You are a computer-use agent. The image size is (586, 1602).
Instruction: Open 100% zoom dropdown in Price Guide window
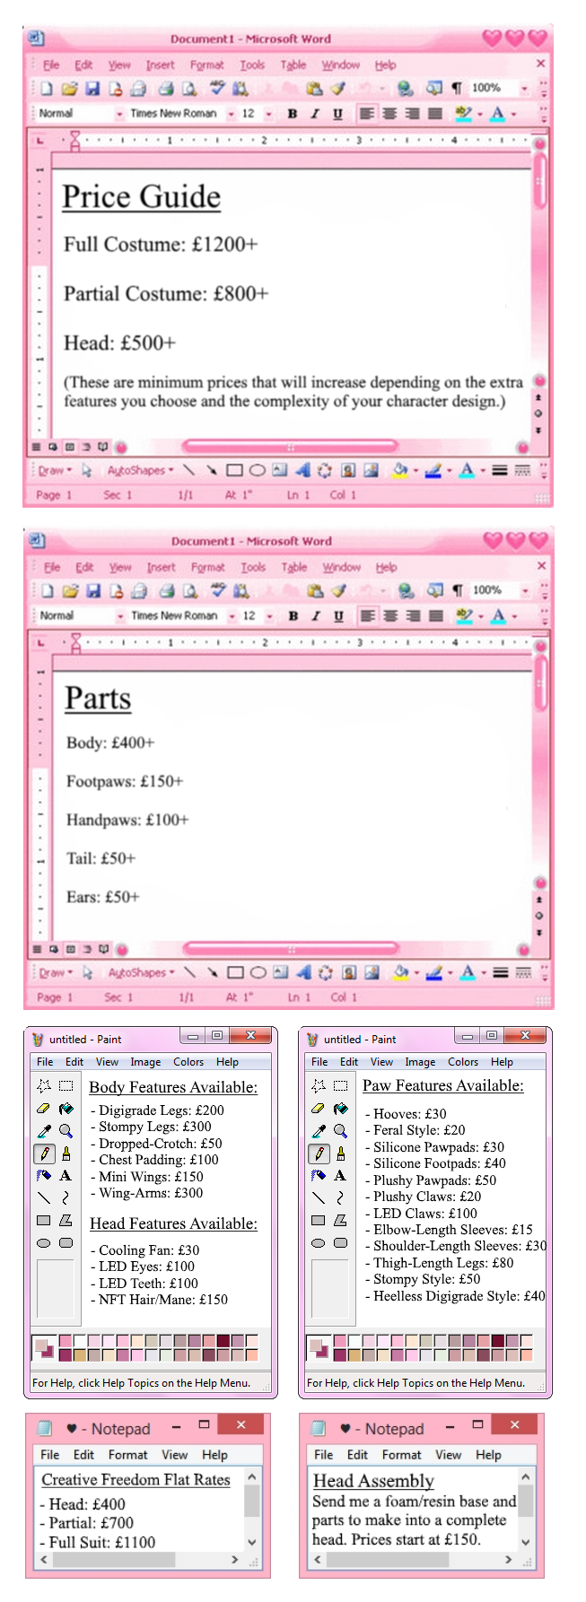click(525, 88)
